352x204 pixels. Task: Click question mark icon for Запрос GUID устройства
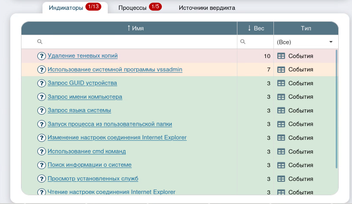pos(42,83)
